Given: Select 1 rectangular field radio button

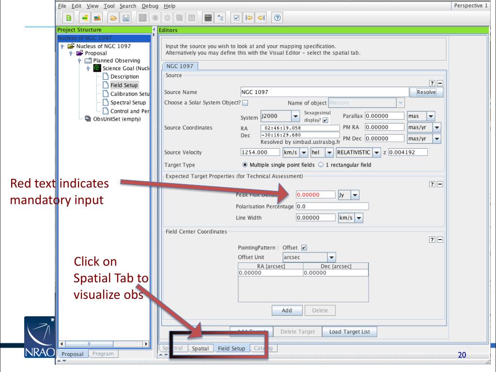Looking at the screenshot, I should (x=321, y=165).
